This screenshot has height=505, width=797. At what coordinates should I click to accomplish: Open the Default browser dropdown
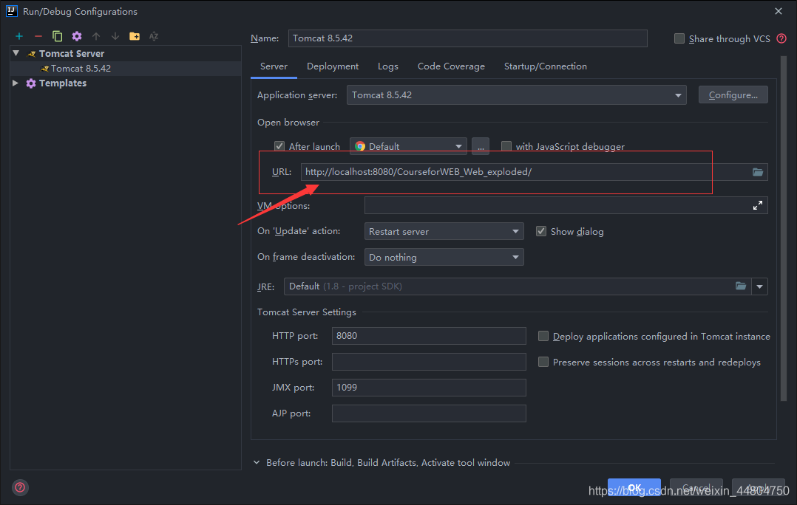(x=408, y=146)
